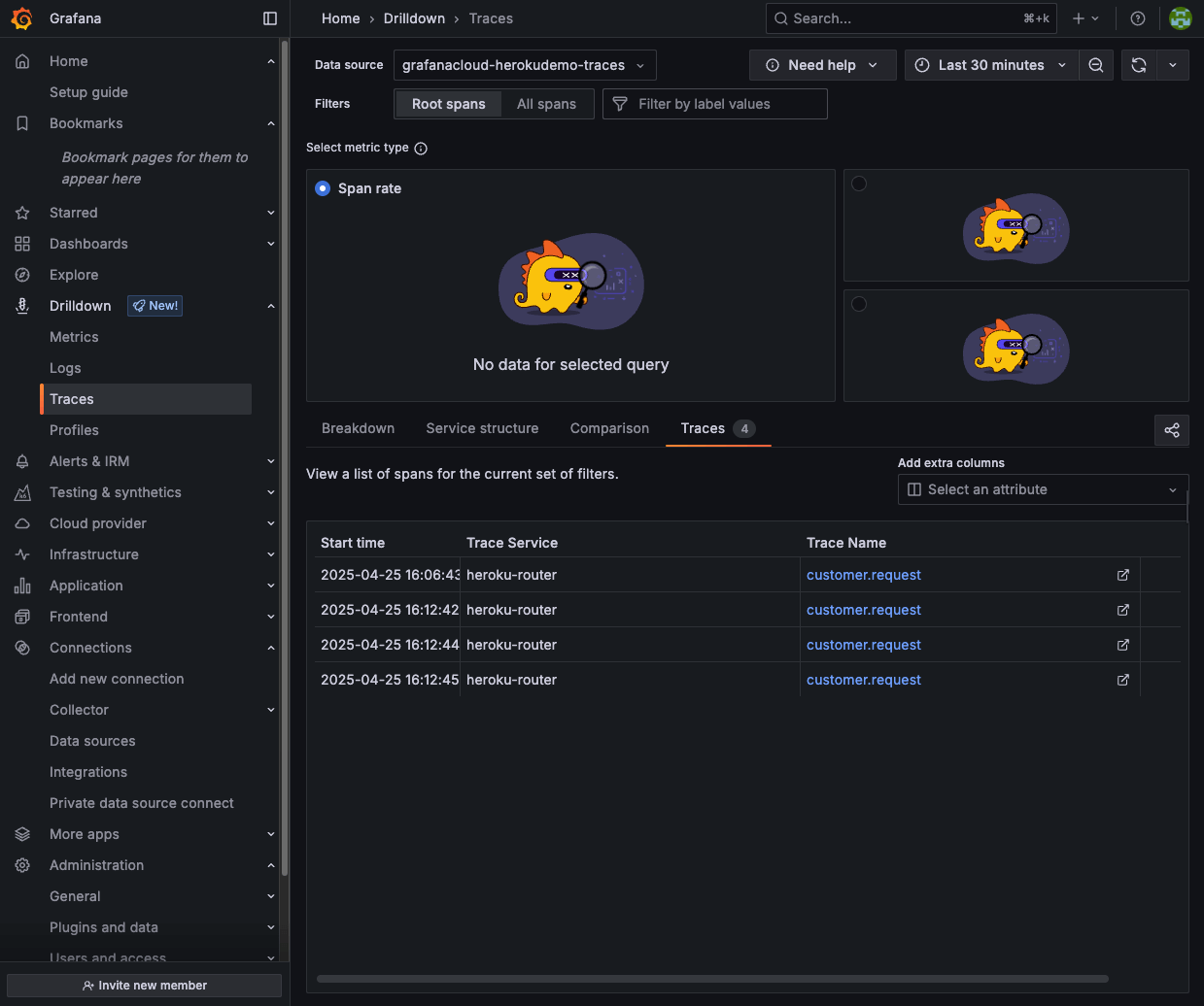
Task: Click the Cloud provider cloud icon
Action: 22,523
